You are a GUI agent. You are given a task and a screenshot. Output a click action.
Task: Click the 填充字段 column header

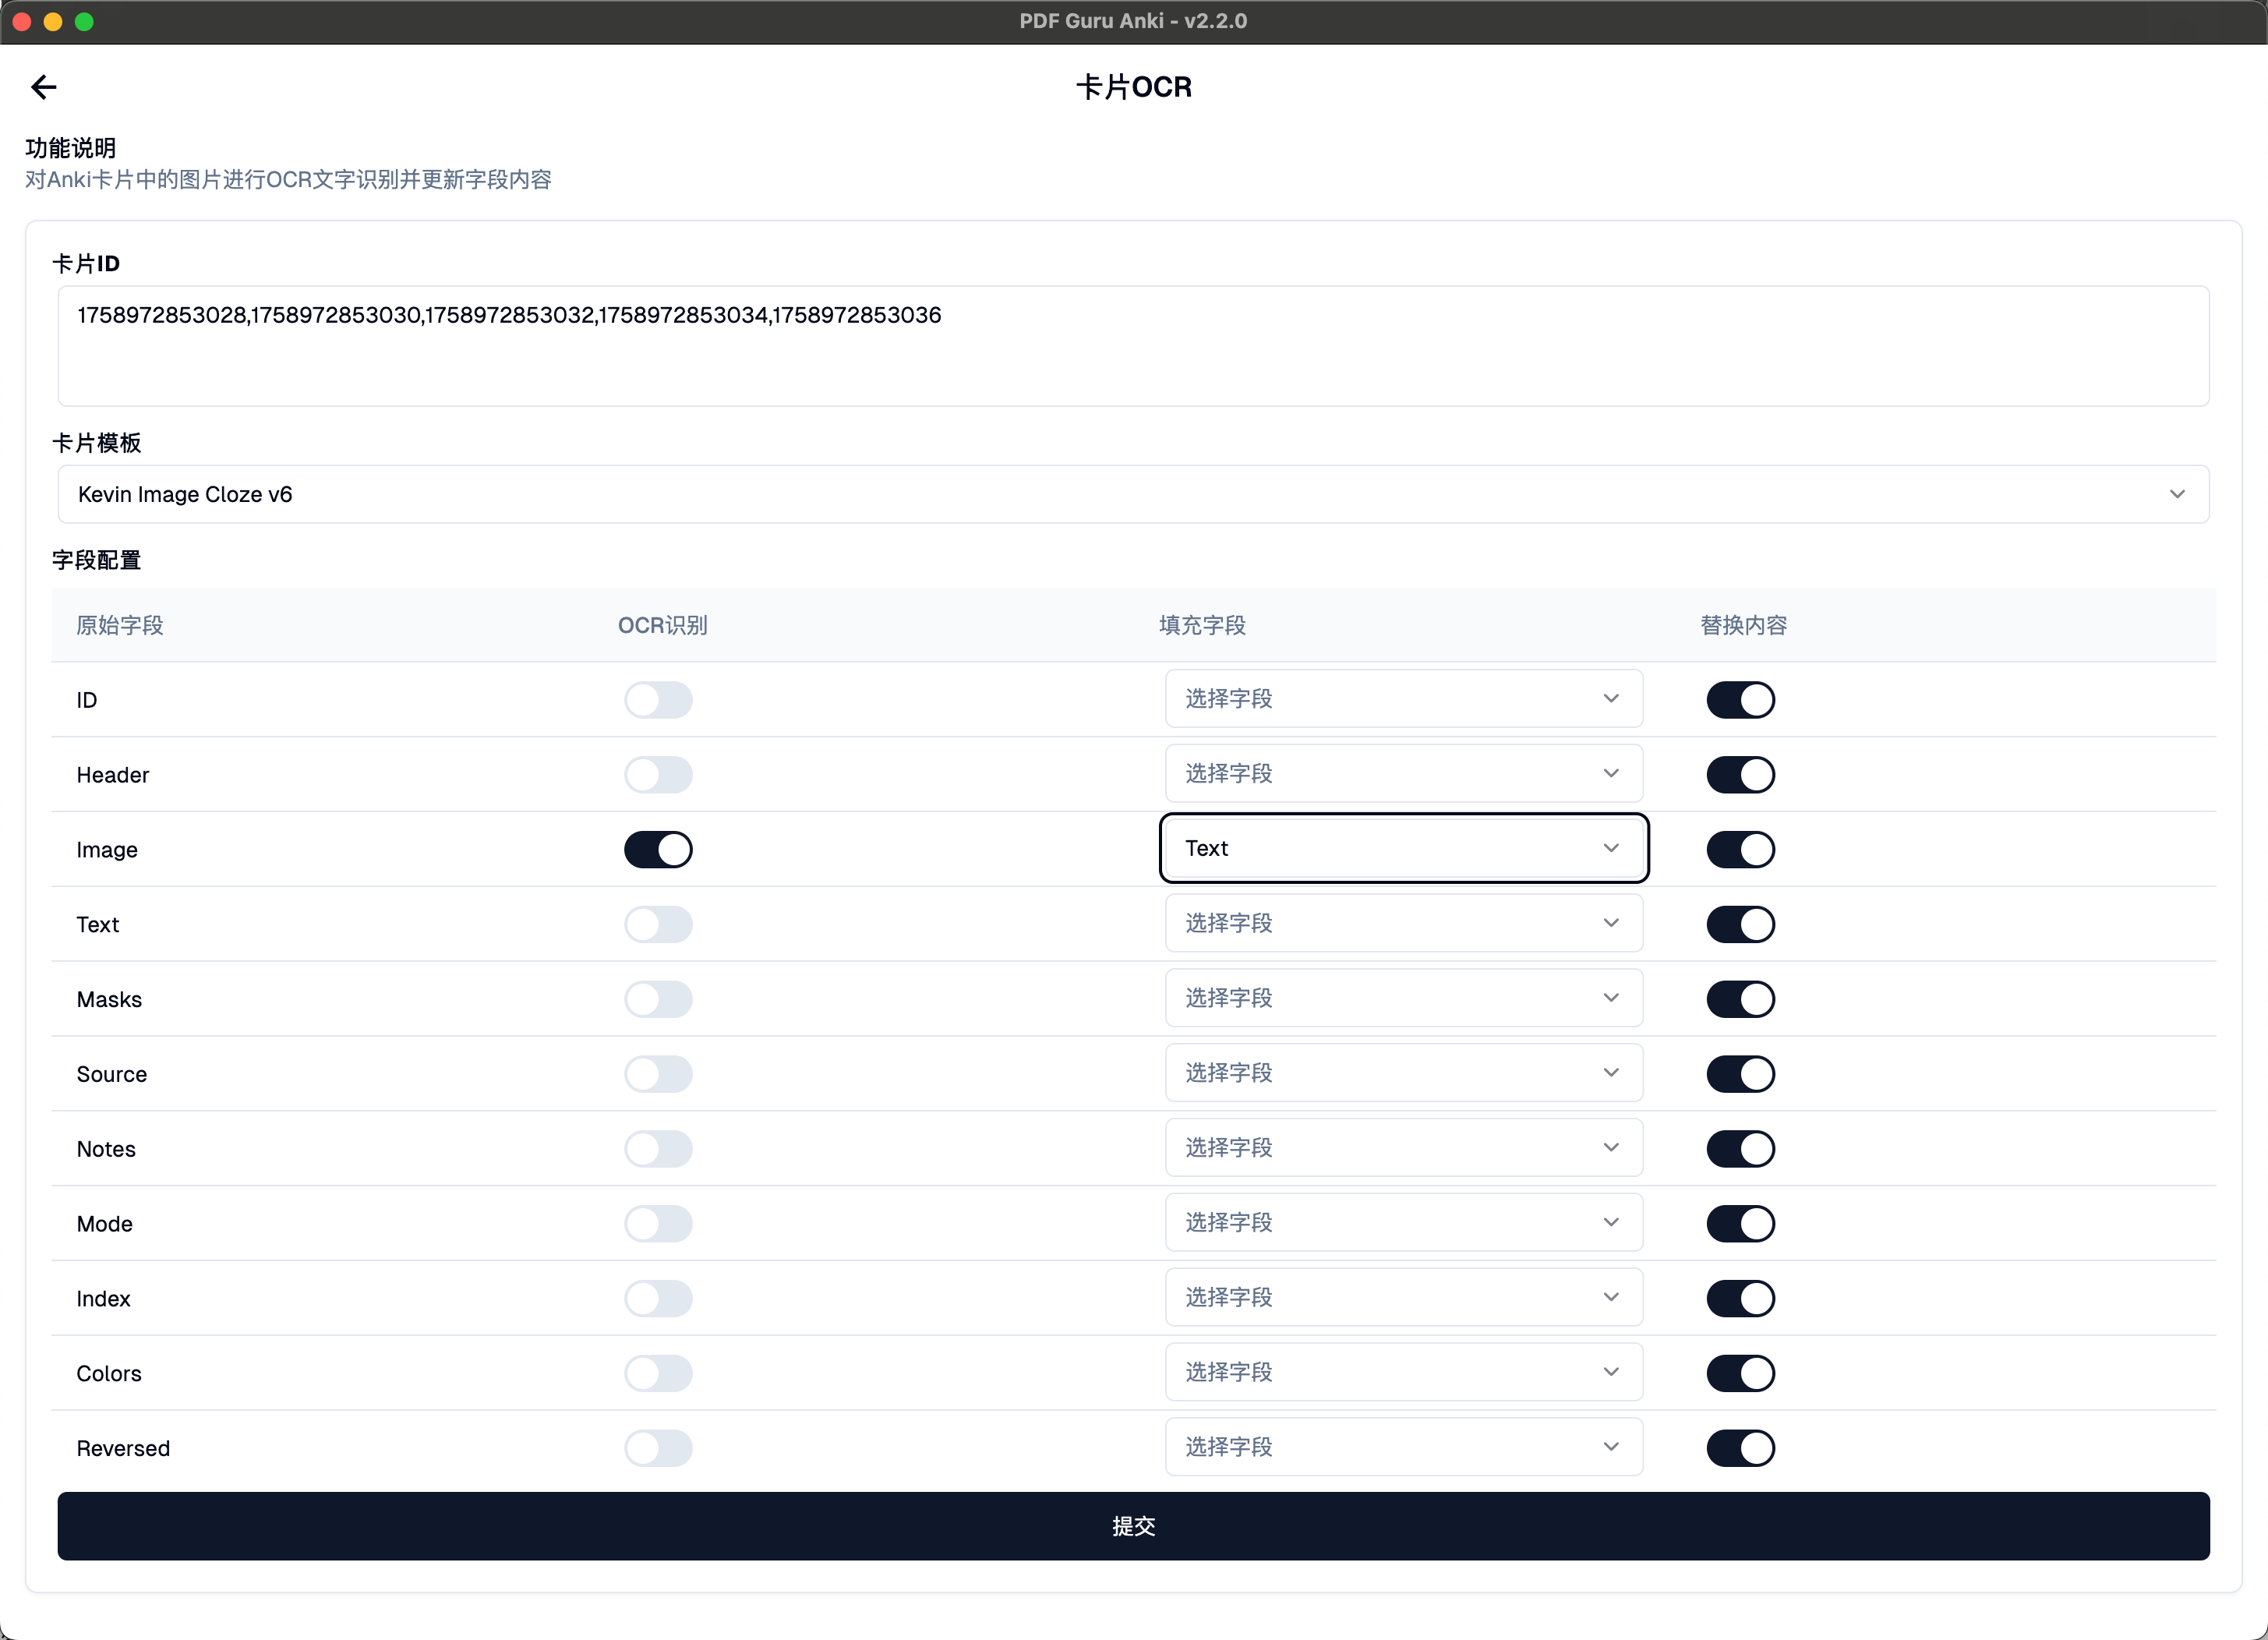[x=1202, y=626]
